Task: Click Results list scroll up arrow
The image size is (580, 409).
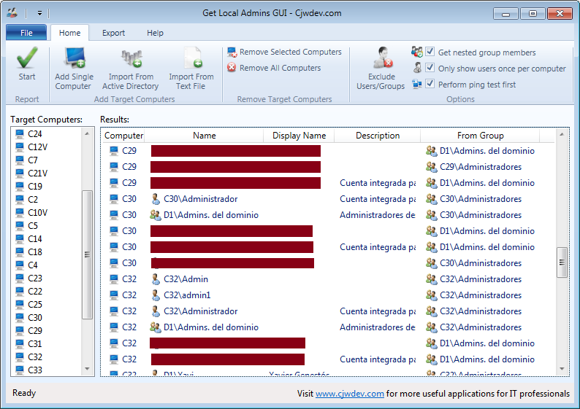Action: coord(562,134)
